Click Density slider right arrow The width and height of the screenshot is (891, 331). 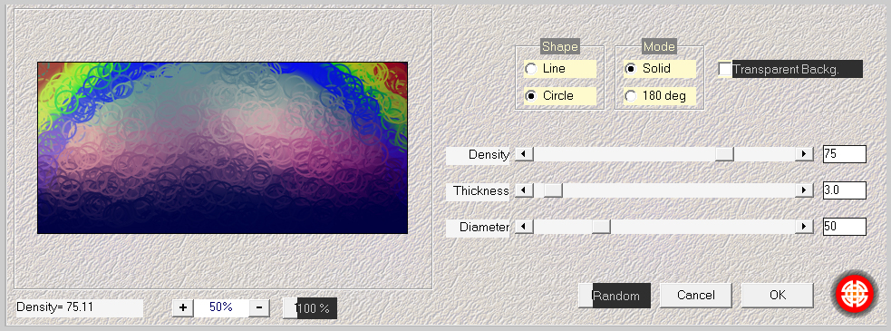pos(803,154)
